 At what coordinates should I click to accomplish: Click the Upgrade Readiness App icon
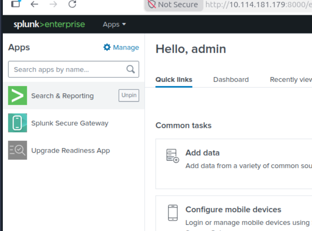click(18, 150)
